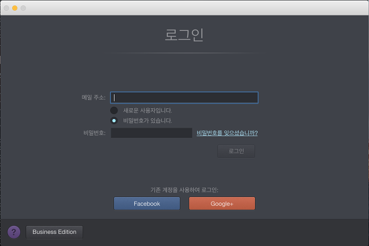Select the 새로운 사용자입니다 radio option
The width and height of the screenshot is (369, 246).
pos(114,110)
